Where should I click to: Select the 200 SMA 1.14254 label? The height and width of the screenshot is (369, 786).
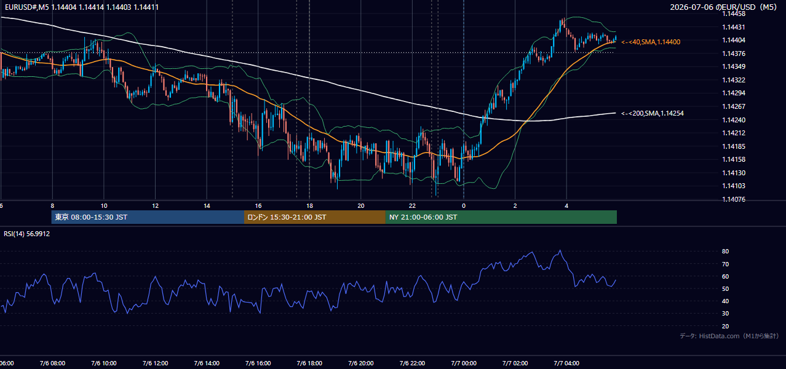[653, 113]
